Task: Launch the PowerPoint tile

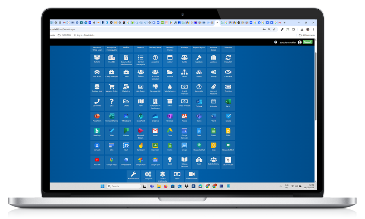Action: [x=97, y=118]
